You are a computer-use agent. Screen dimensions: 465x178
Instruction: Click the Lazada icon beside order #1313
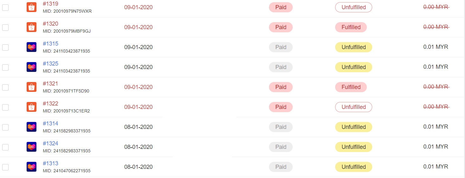[x=31, y=167]
